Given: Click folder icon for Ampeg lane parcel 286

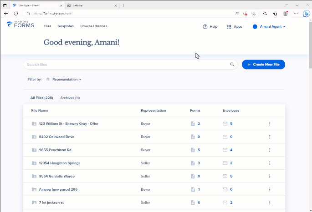Looking at the screenshot, I should tap(34, 189).
